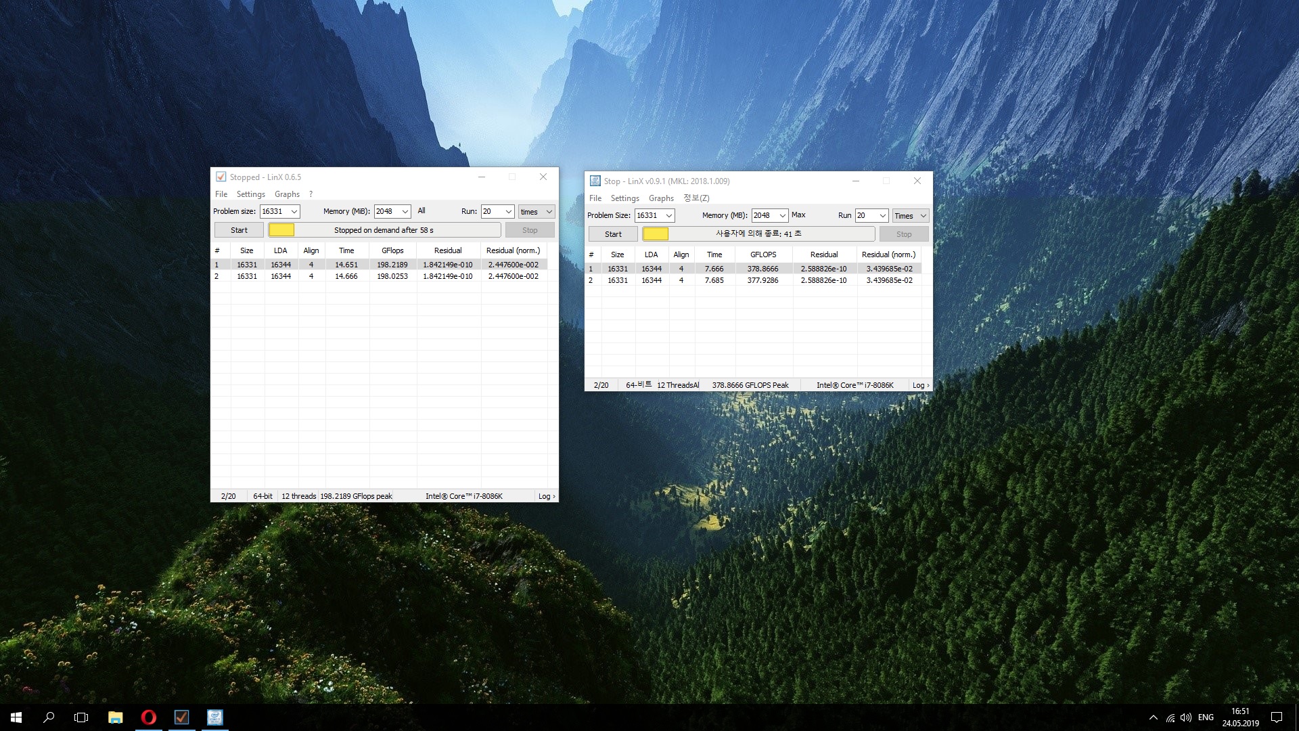
Task: Click the LinX 0.6.5 title bar icon
Action: coord(221,177)
